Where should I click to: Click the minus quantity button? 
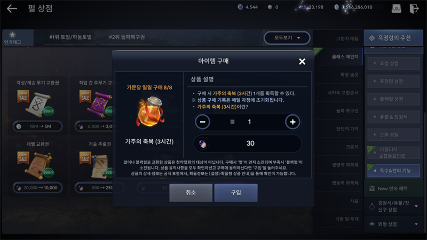pyautogui.click(x=202, y=122)
